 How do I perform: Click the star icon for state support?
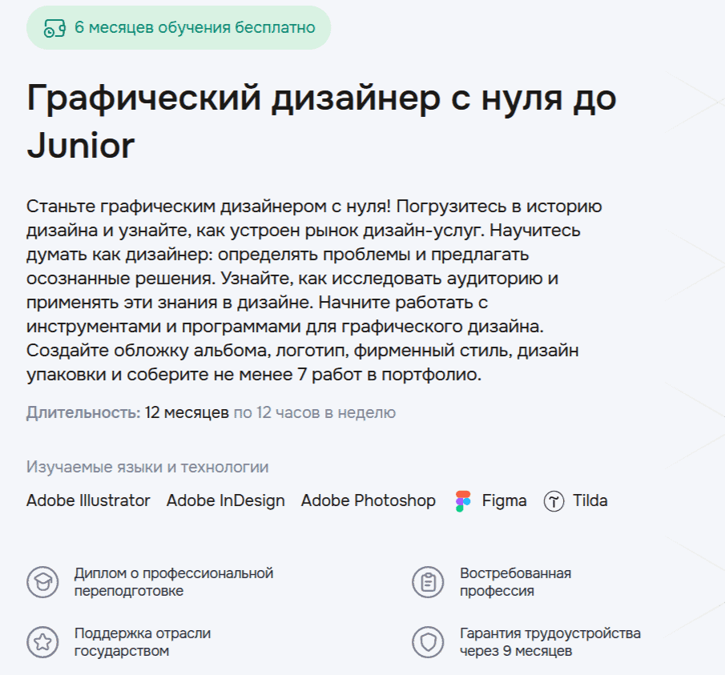(x=42, y=642)
